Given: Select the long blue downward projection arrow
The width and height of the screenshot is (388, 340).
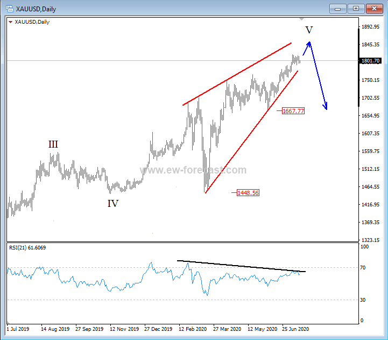Looking at the screenshot, I should click(319, 75).
